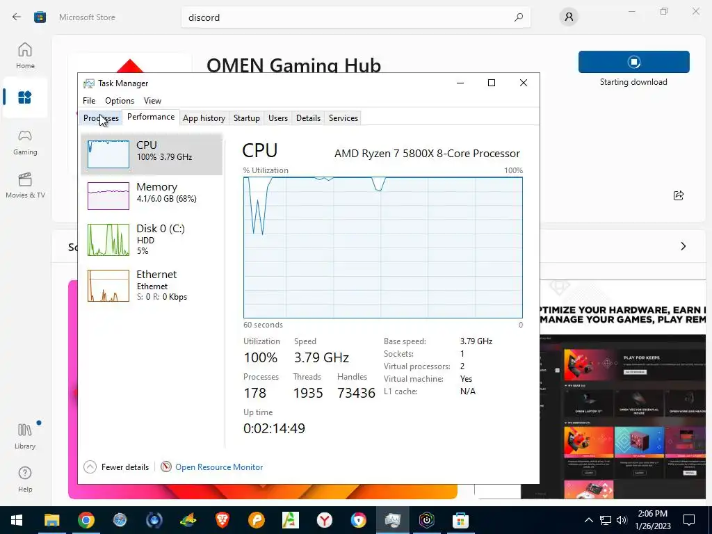712x534 pixels.
Task: Click the Handles value 73436
Action: point(357,393)
